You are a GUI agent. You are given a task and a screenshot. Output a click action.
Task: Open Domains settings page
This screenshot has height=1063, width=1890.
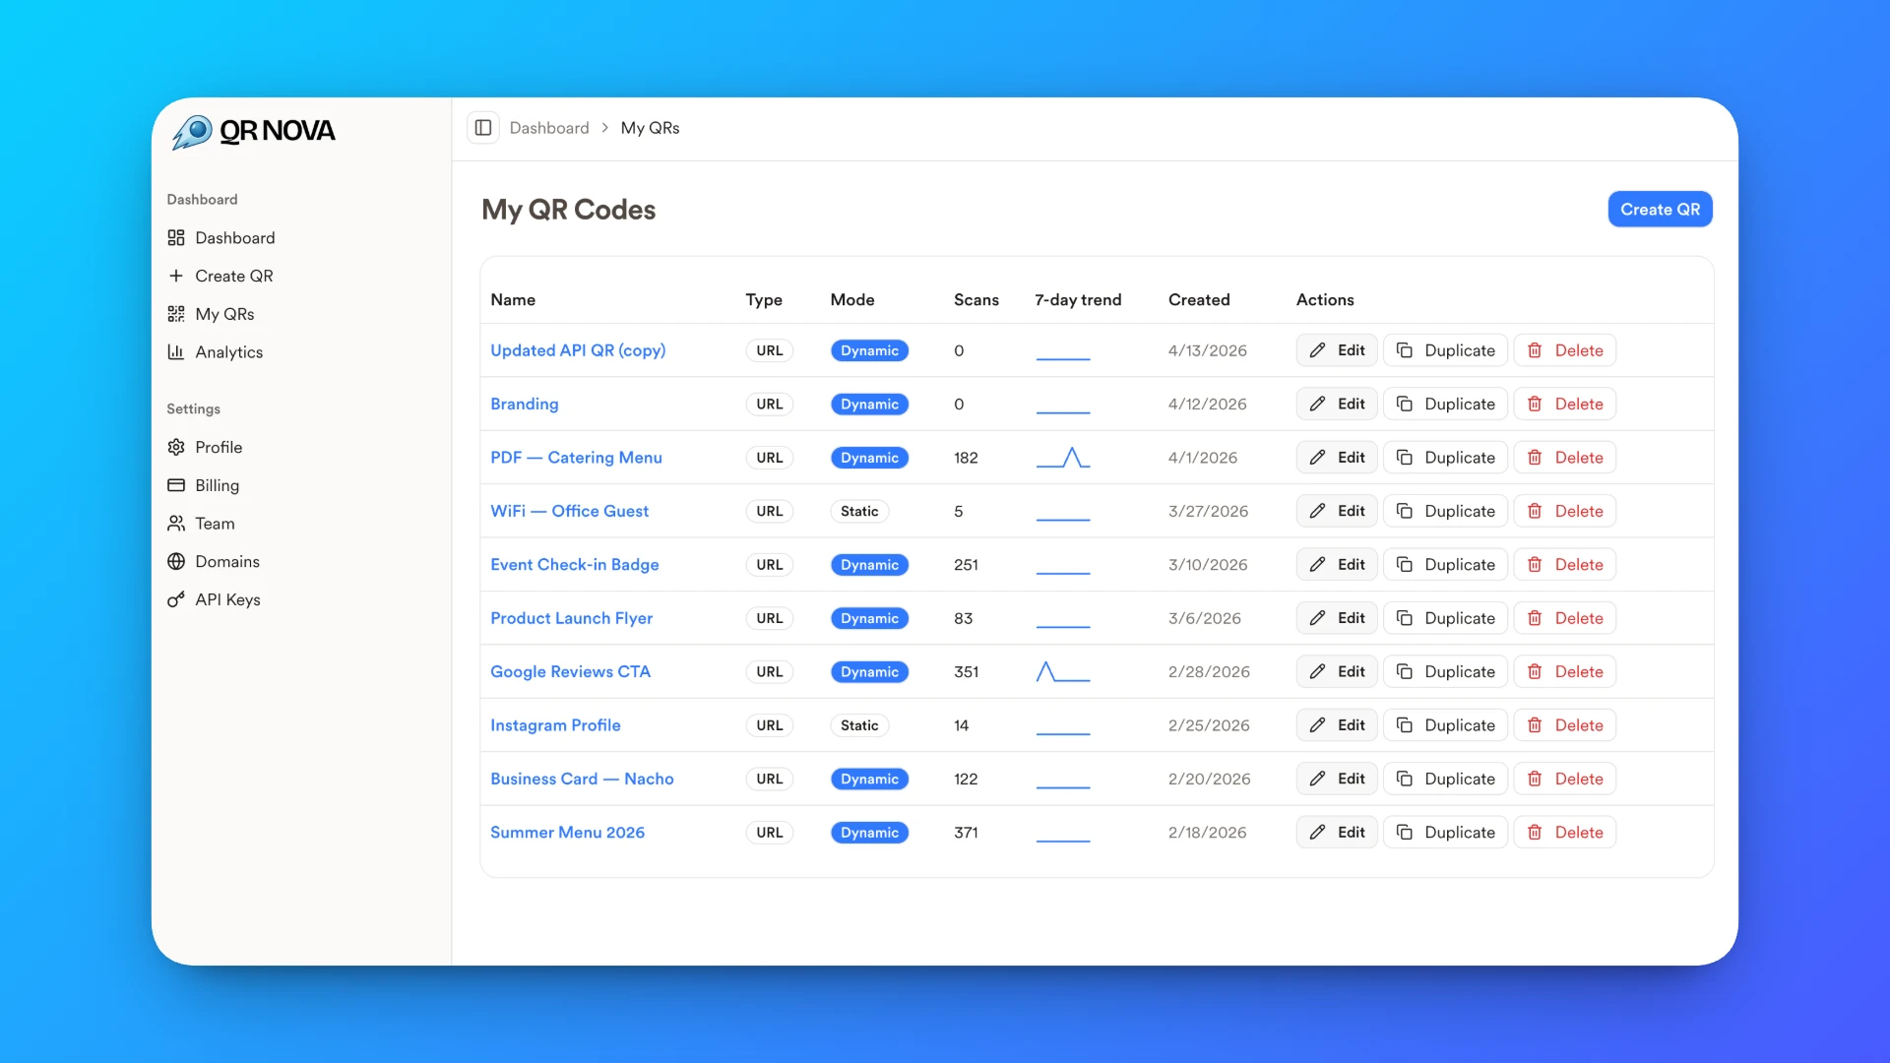click(227, 561)
